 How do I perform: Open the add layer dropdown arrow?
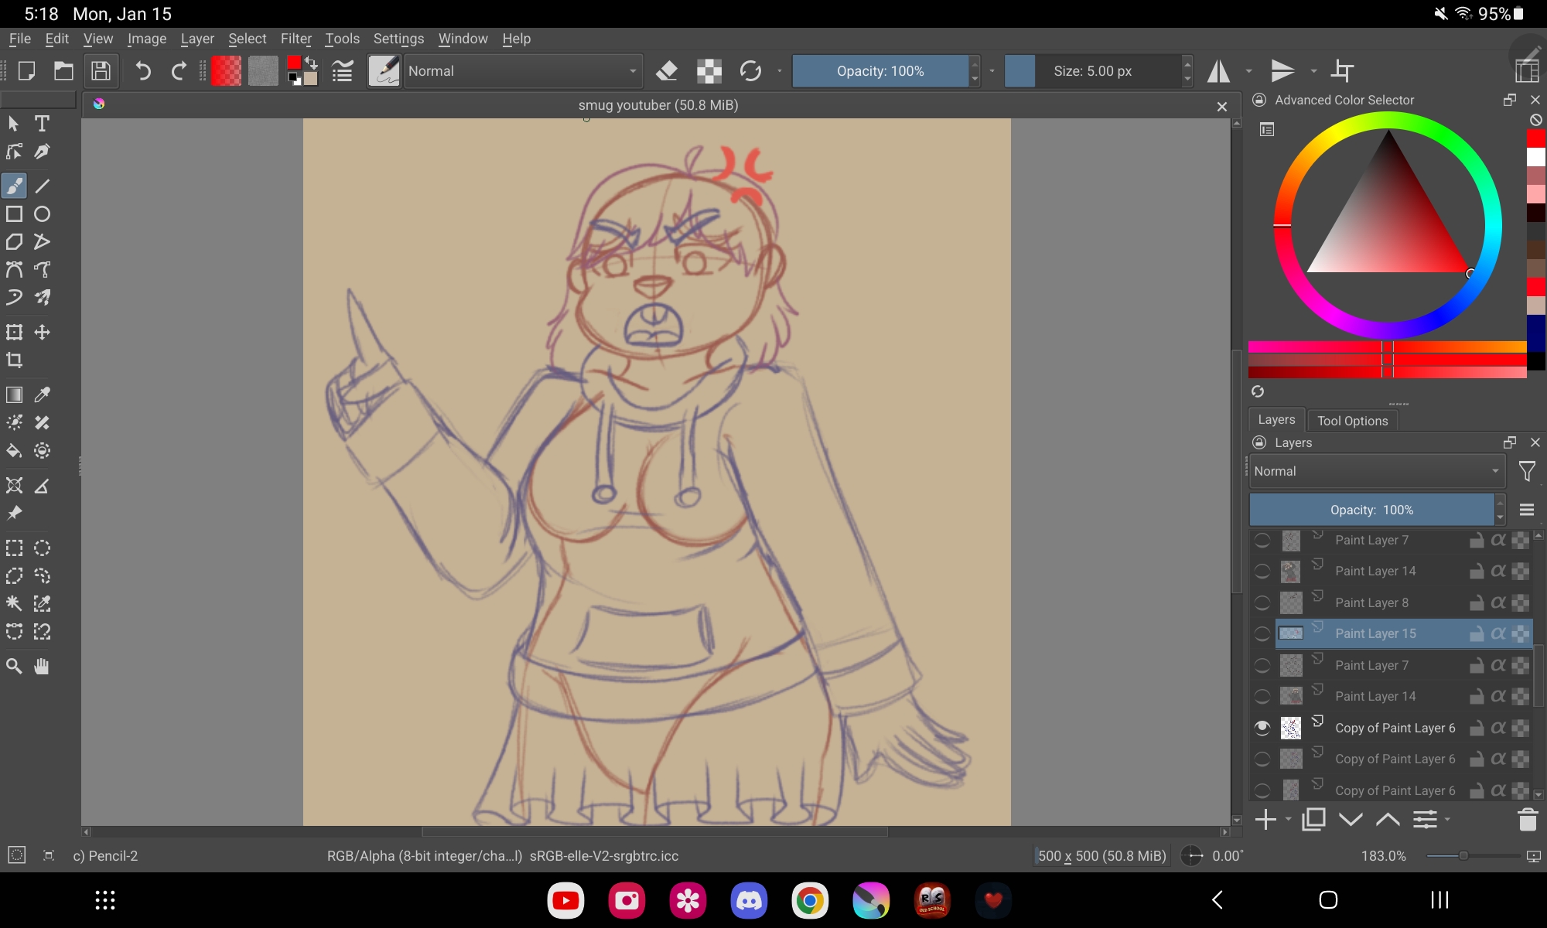(x=1288, y=820)
